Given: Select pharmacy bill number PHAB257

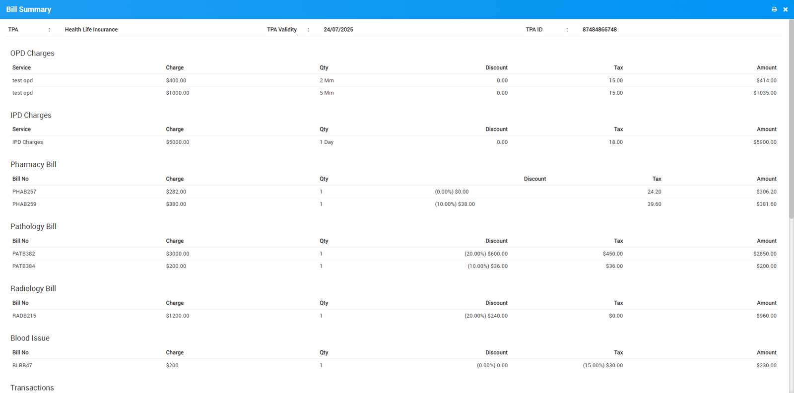Looking at the screenshot, I should pyautogui.click(x=24, y=192).
